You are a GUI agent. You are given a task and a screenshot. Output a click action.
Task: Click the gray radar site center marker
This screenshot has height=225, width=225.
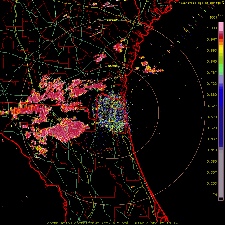112,112
